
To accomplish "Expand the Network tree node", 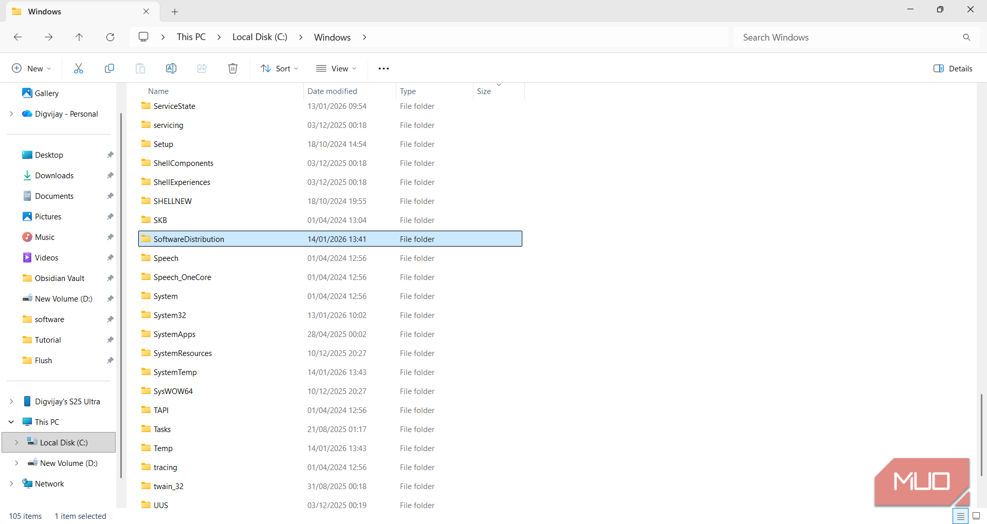I will [x=11, y=483].
